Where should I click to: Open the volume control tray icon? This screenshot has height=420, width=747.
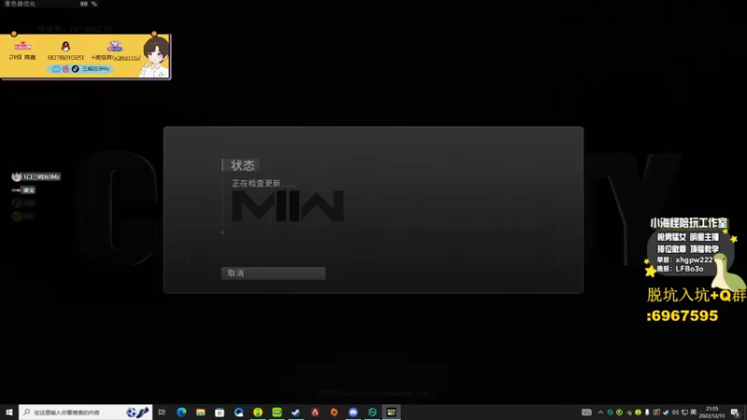point(675,413)
